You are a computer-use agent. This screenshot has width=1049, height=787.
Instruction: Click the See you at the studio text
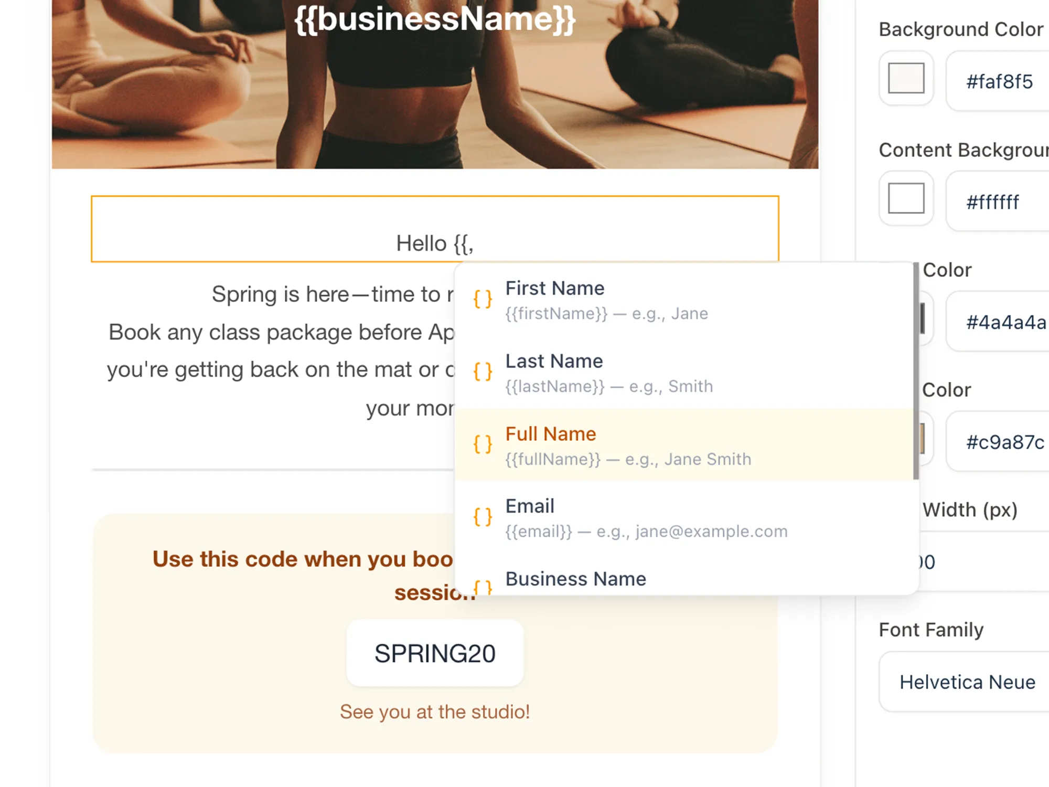coord(435,712)
